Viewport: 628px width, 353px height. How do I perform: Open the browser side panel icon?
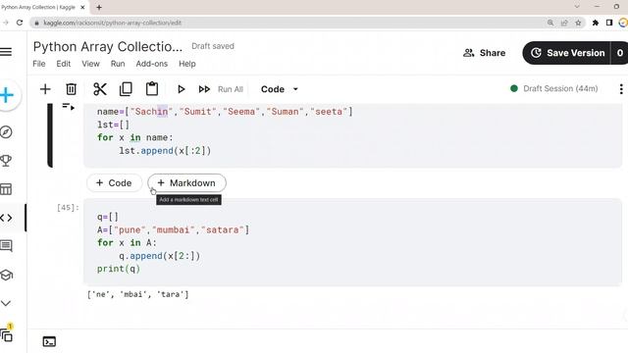[x=609, y=23]
